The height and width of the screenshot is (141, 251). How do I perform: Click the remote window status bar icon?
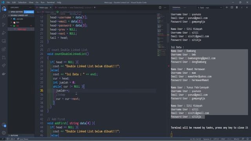[x=2, y=139]
